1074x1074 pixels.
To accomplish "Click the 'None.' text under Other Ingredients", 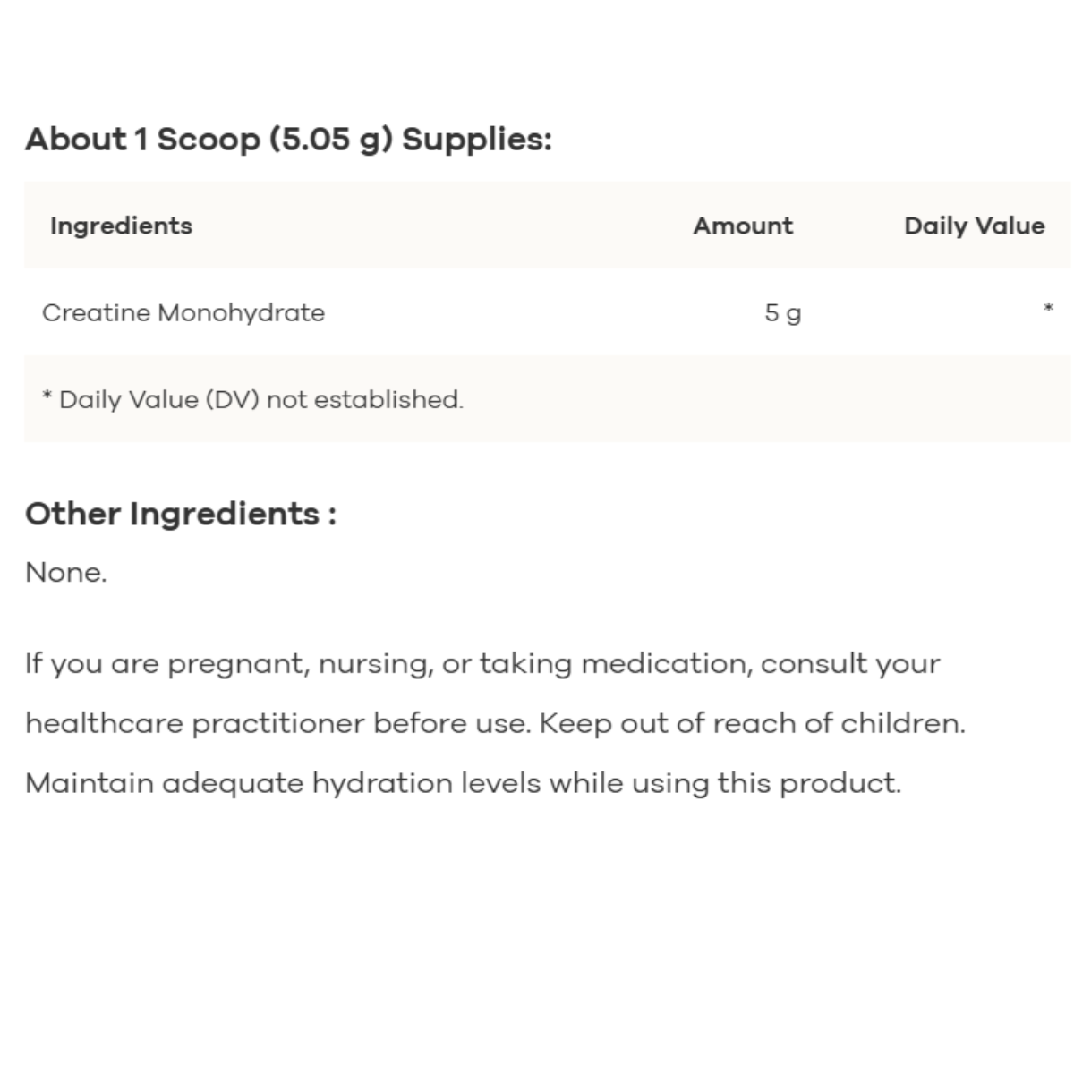I will click(x=66, y=573).
